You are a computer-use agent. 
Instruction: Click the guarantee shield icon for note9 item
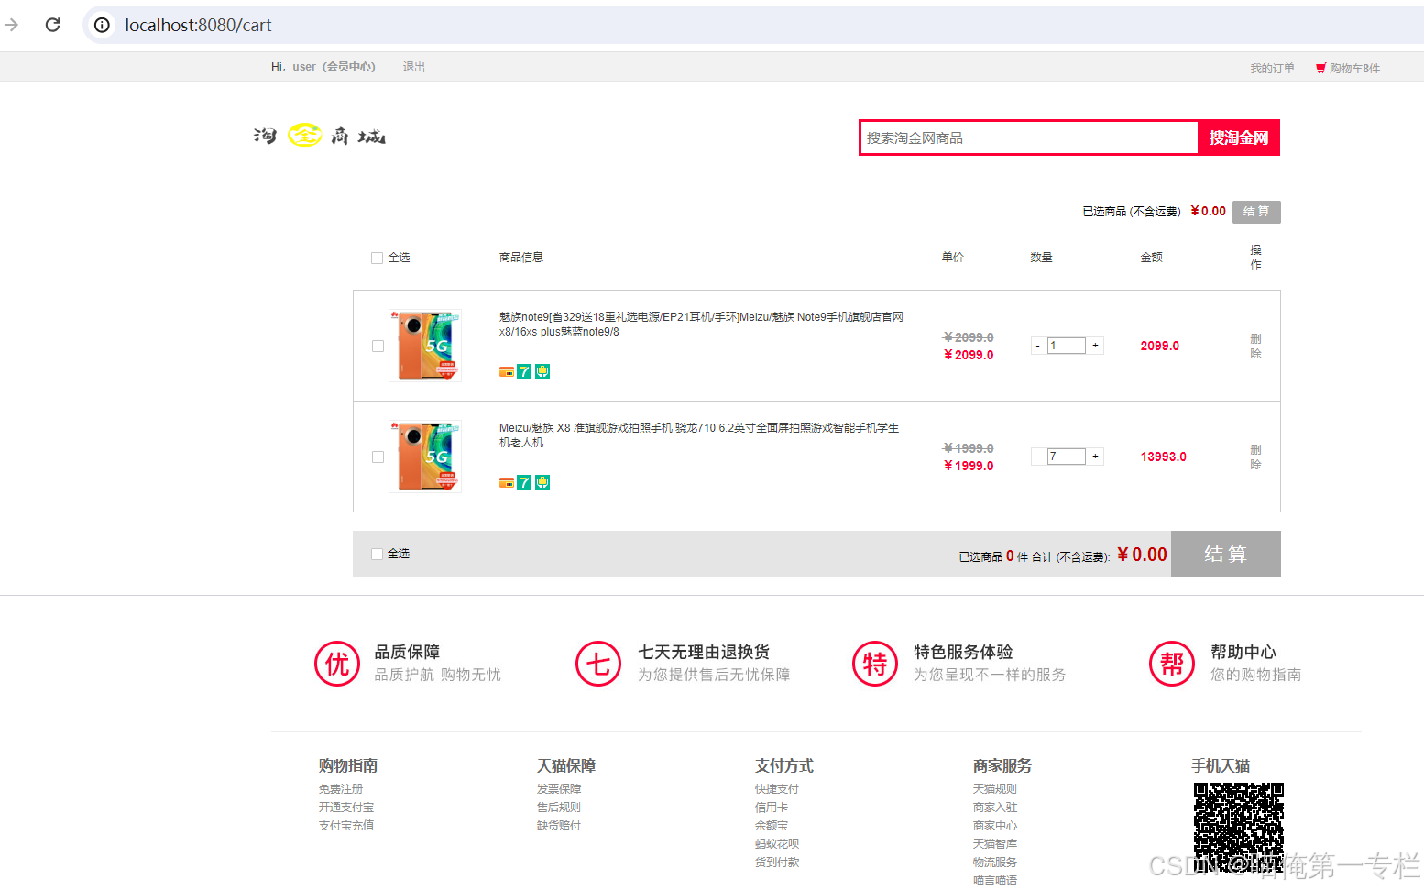point(542,371)
